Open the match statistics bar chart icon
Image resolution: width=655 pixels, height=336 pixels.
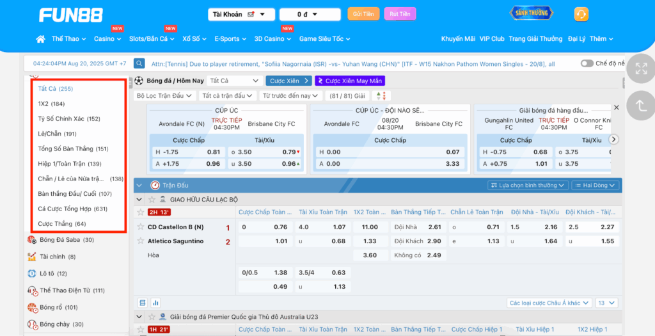coord(155,303)
